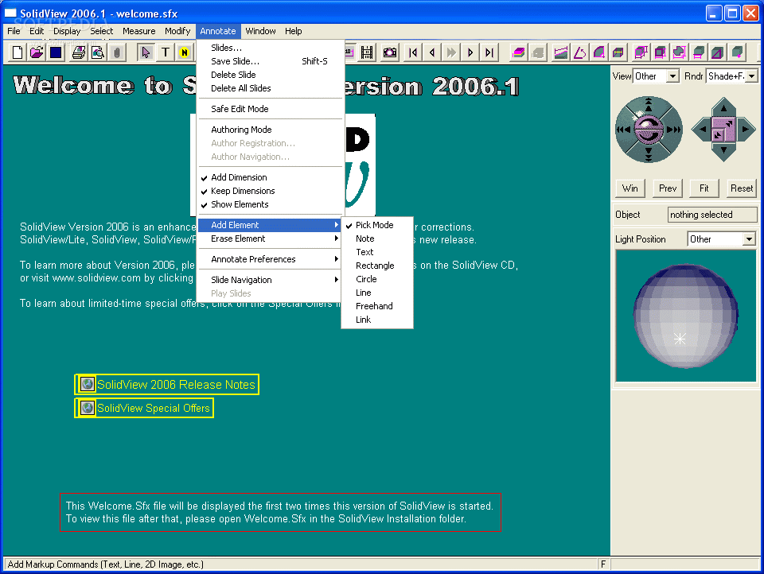
Task: Click the box with yellow line measure icon
Action: [x=618, y=52]
